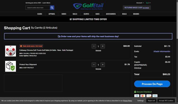Increase quantity of Callaway golf balls

103,46
